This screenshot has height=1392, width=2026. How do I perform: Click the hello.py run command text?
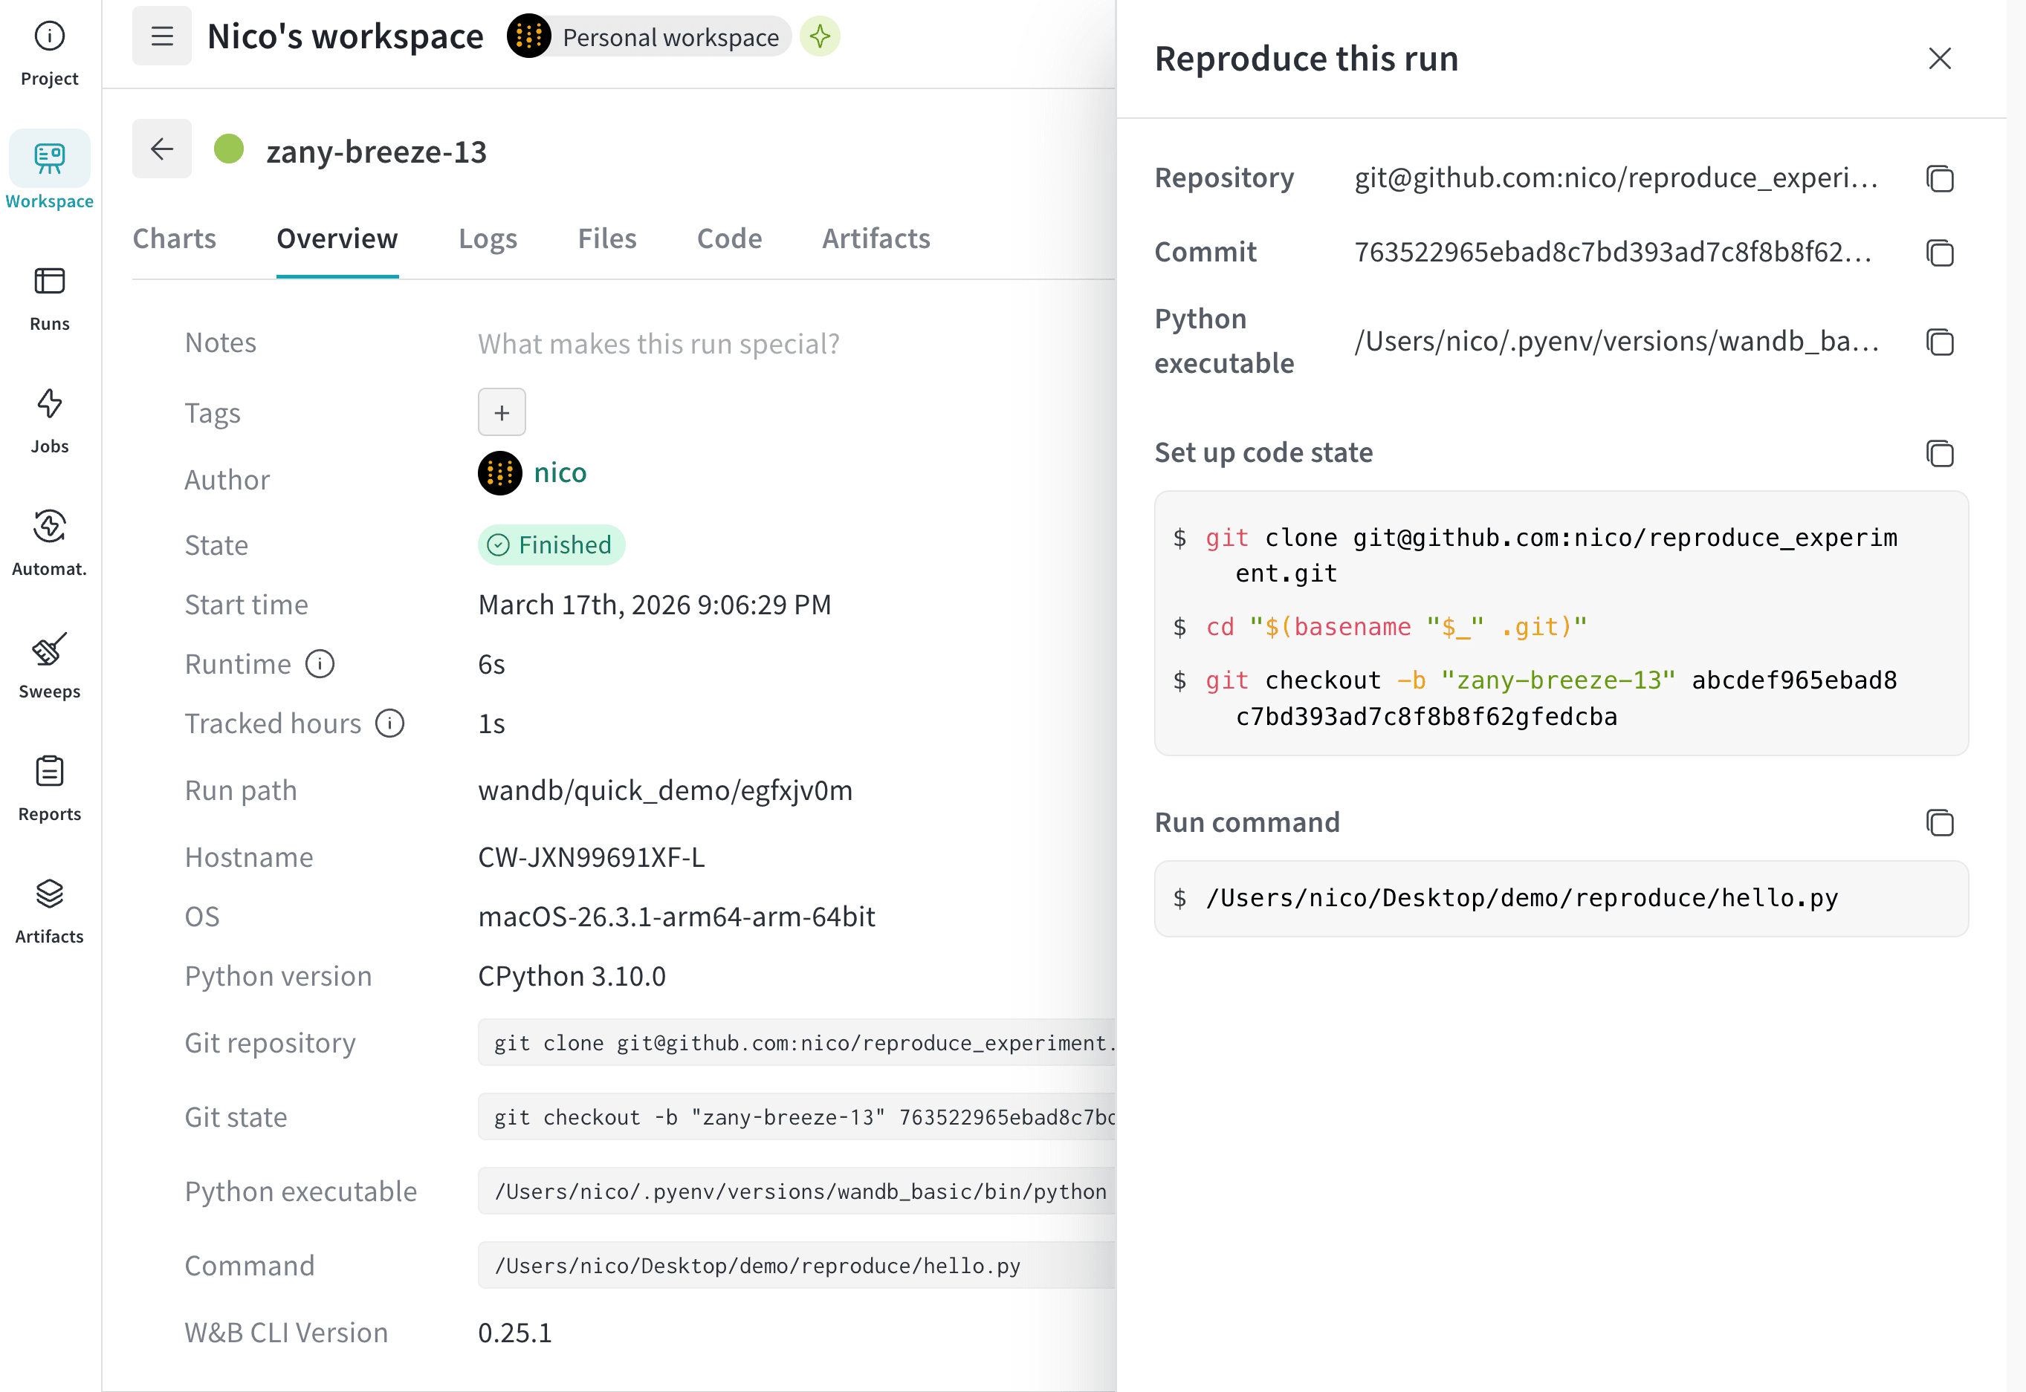(1521, 898)
